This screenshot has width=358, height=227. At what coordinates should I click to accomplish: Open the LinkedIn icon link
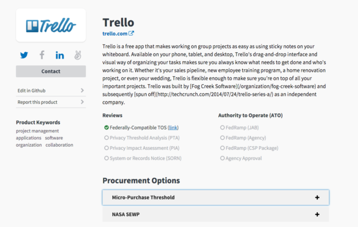[x=60, y=56]
